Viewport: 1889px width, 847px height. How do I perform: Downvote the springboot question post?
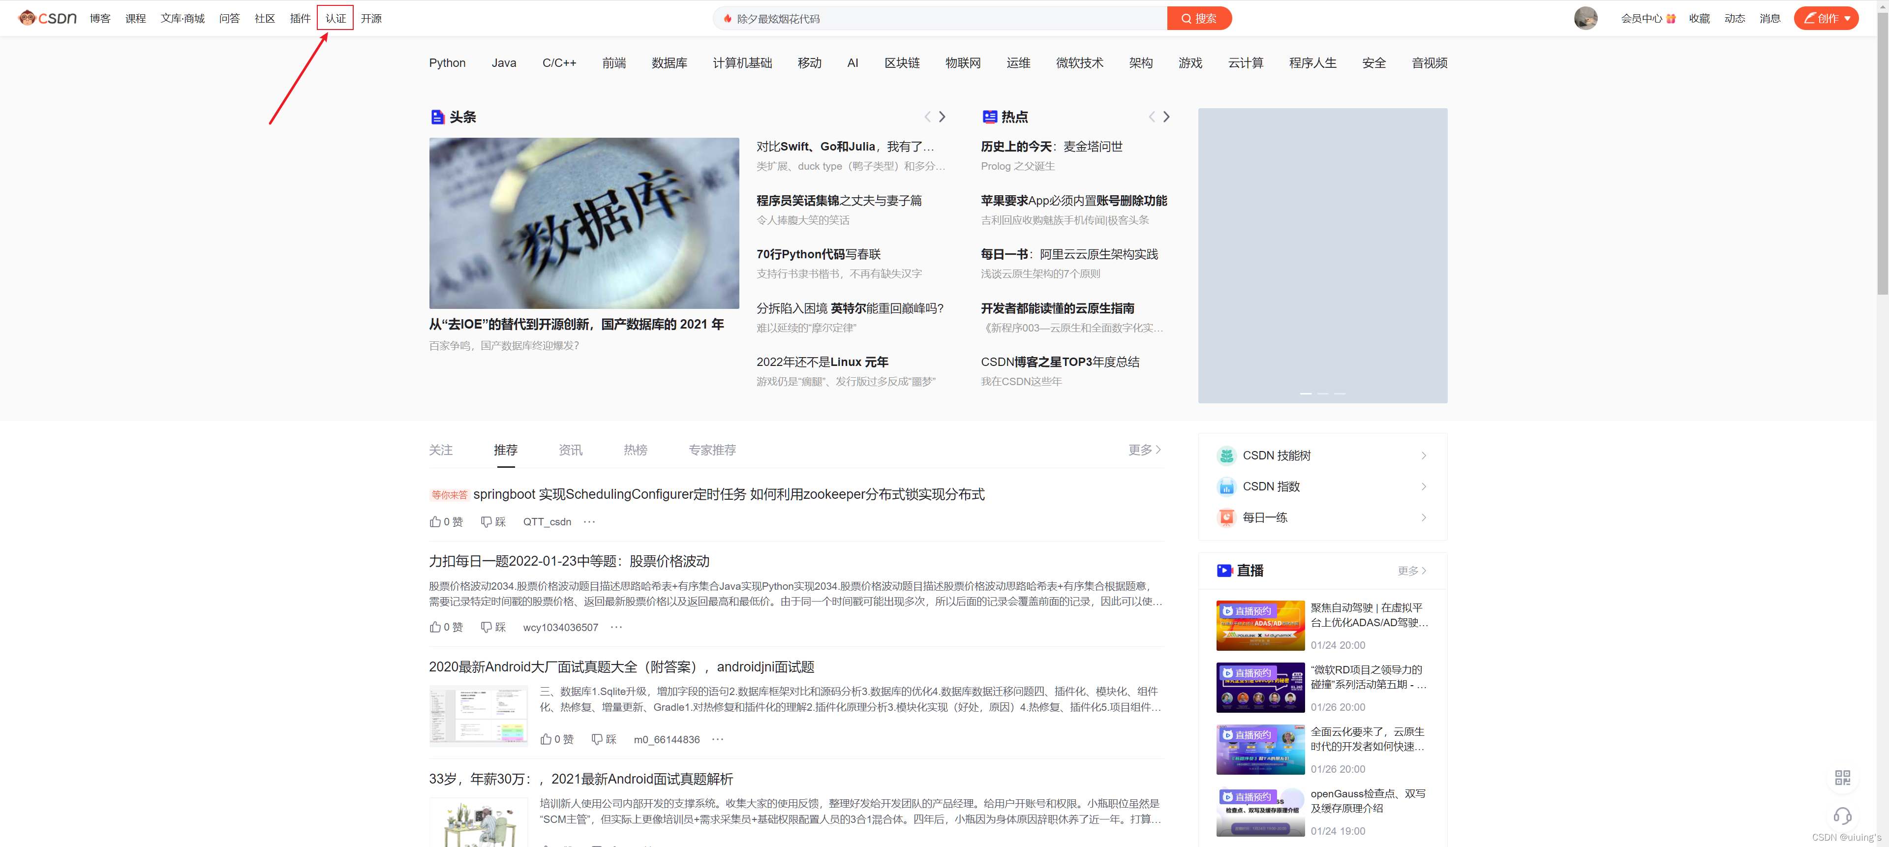point(493,521)
